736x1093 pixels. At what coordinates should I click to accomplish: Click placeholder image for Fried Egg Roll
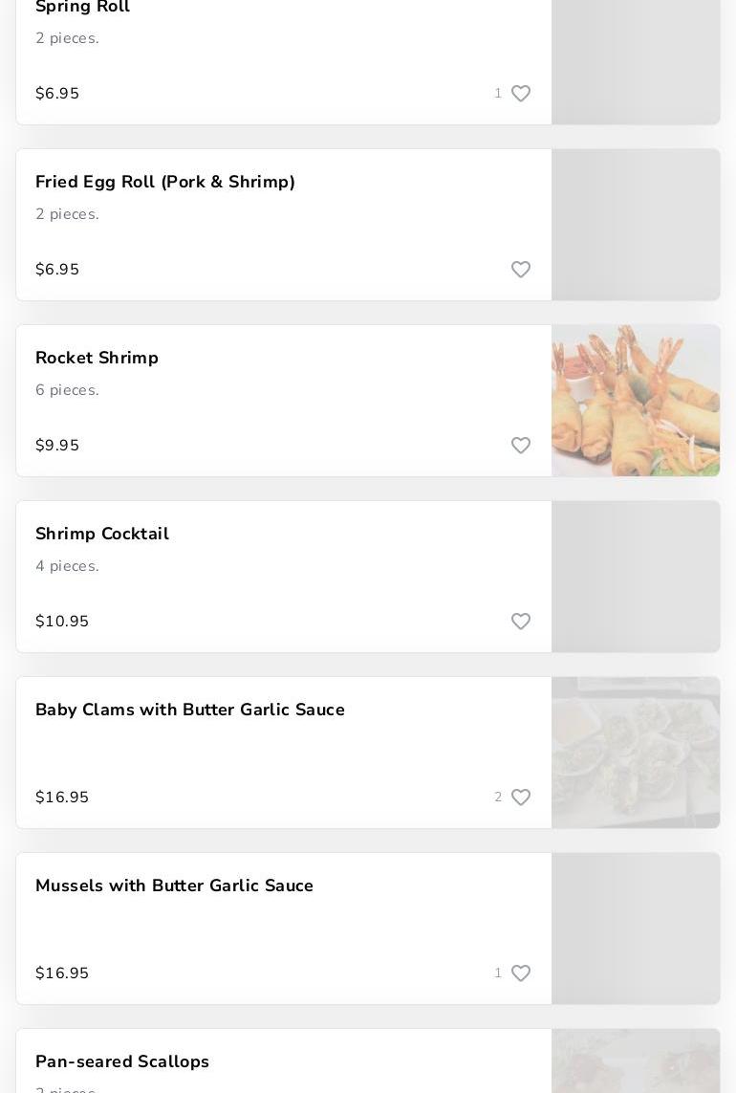[x=636, y=225]
